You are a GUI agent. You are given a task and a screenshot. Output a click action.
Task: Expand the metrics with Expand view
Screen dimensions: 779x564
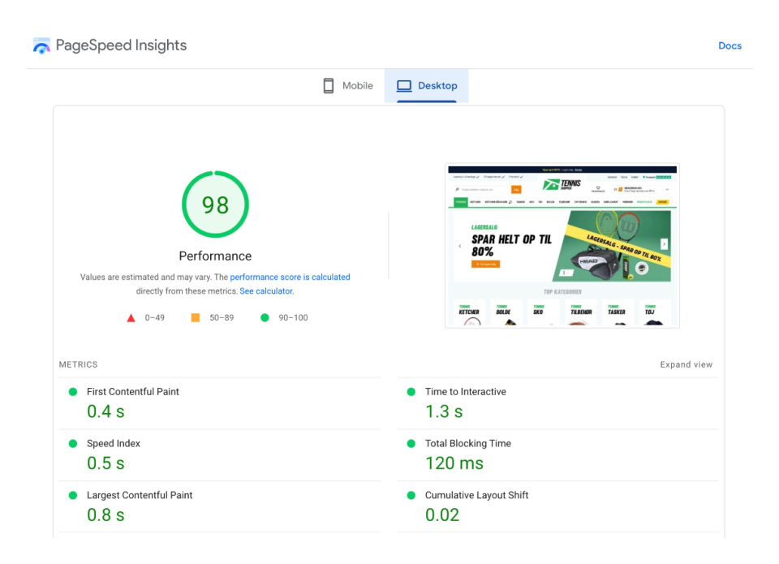(686, 364)
